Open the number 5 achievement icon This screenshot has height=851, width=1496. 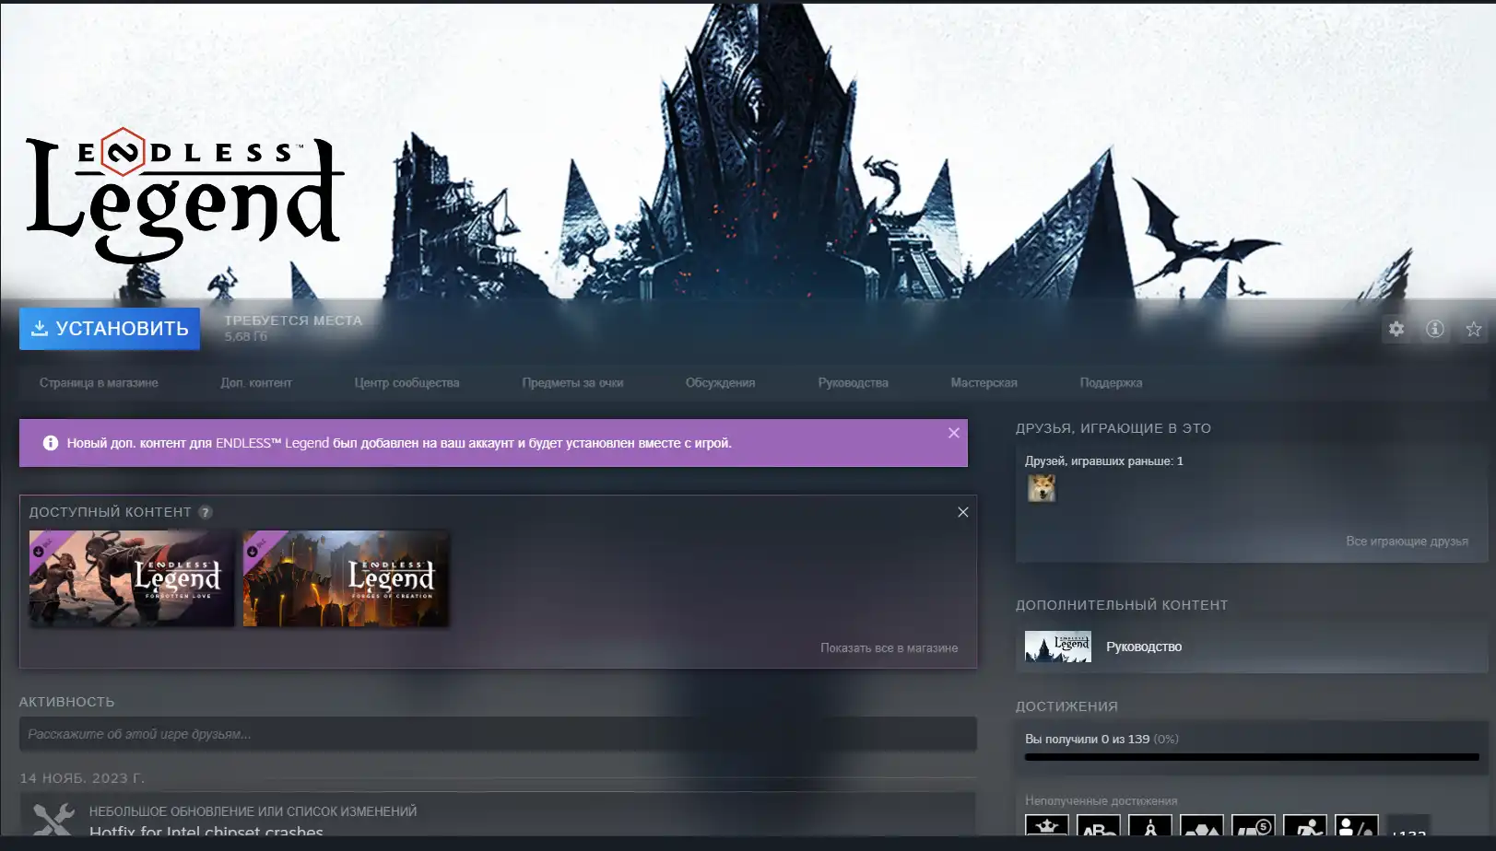tap(1254, 825)
